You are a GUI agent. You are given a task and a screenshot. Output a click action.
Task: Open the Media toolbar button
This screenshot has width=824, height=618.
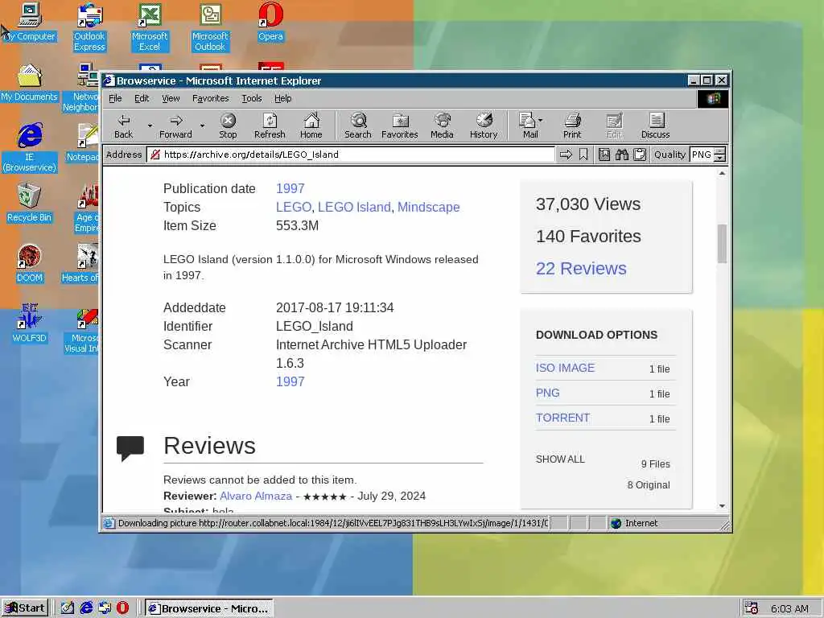(x=442, y=126)
